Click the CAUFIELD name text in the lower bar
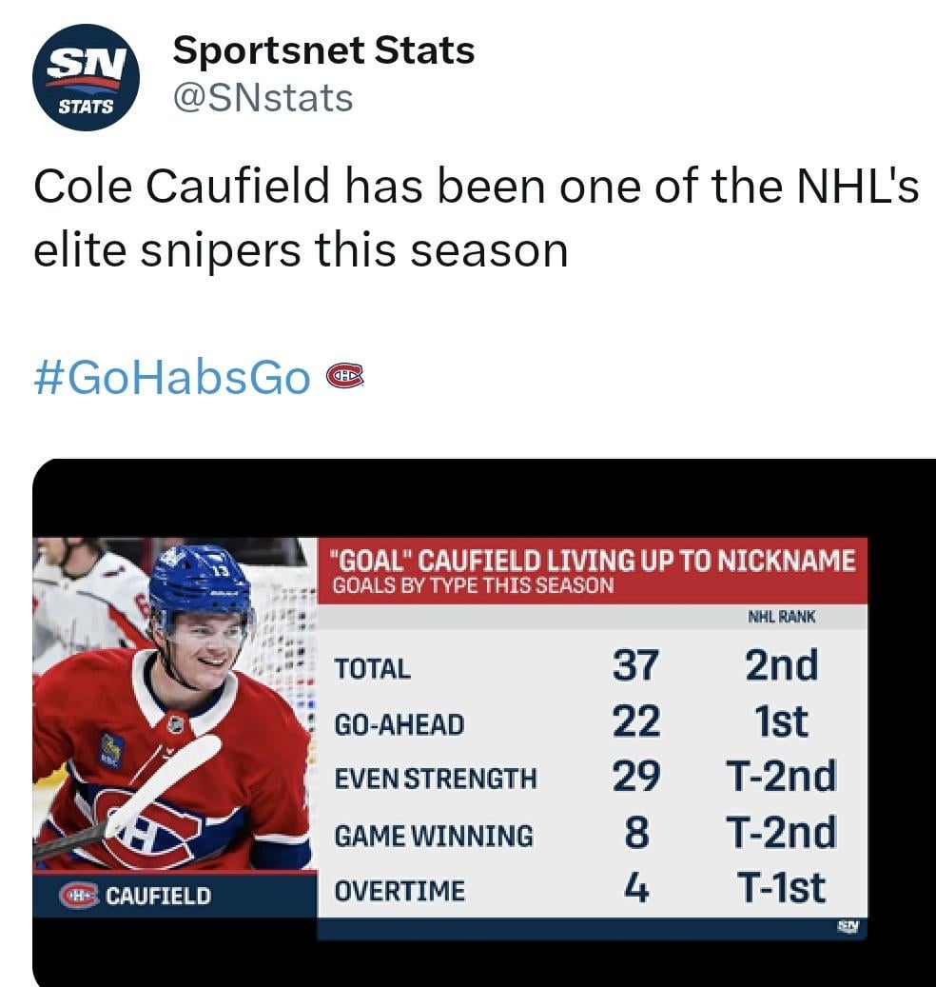 pyautogui.click(x=158, y=896)
